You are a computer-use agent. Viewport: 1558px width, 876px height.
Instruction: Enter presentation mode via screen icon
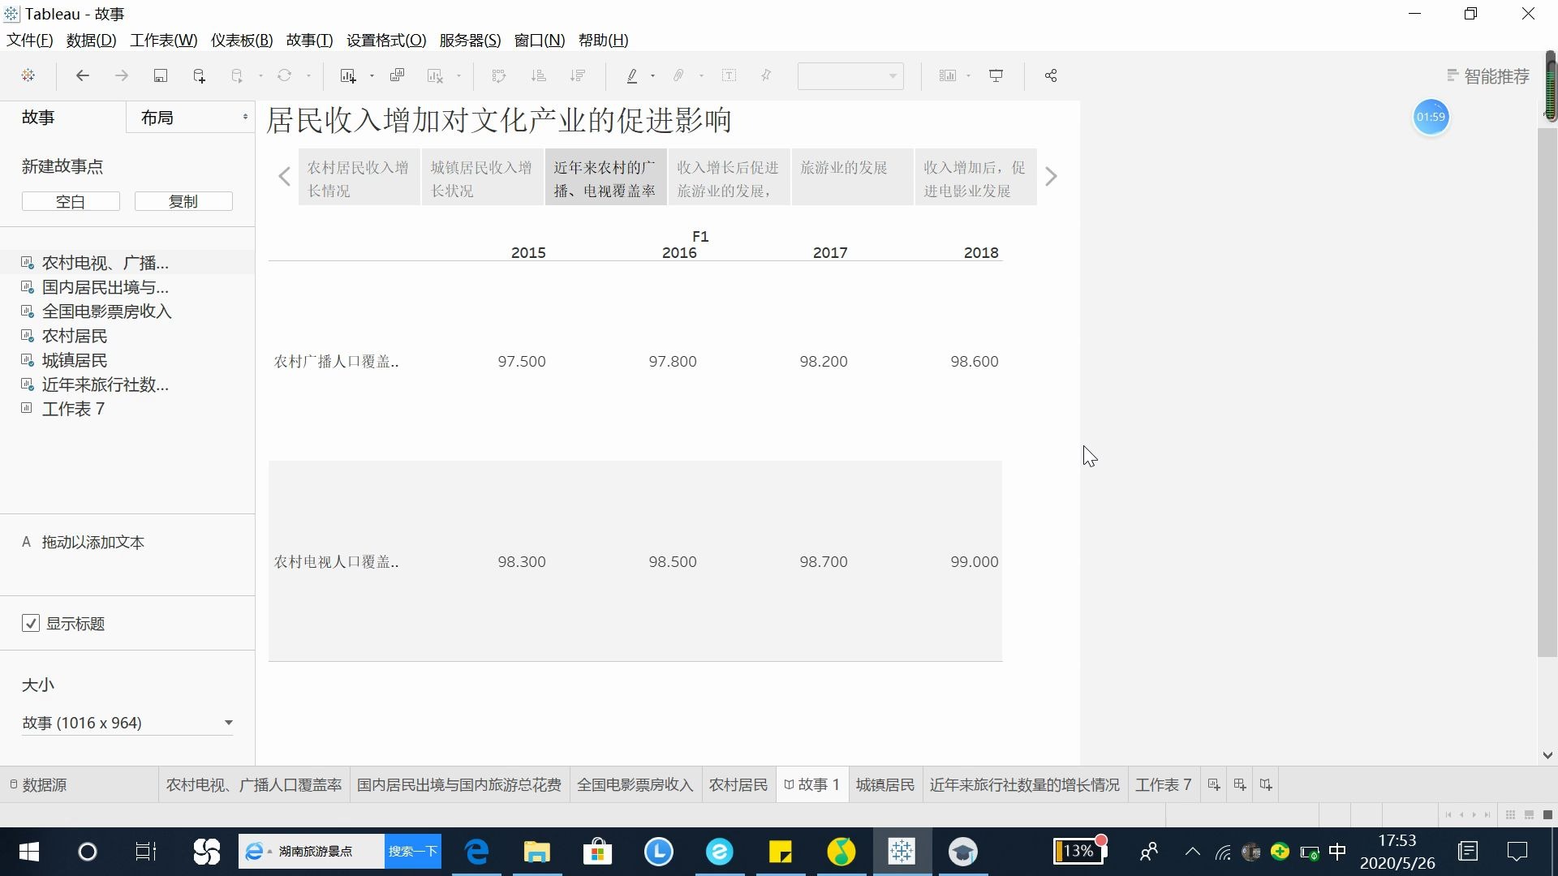click(996, 75)
